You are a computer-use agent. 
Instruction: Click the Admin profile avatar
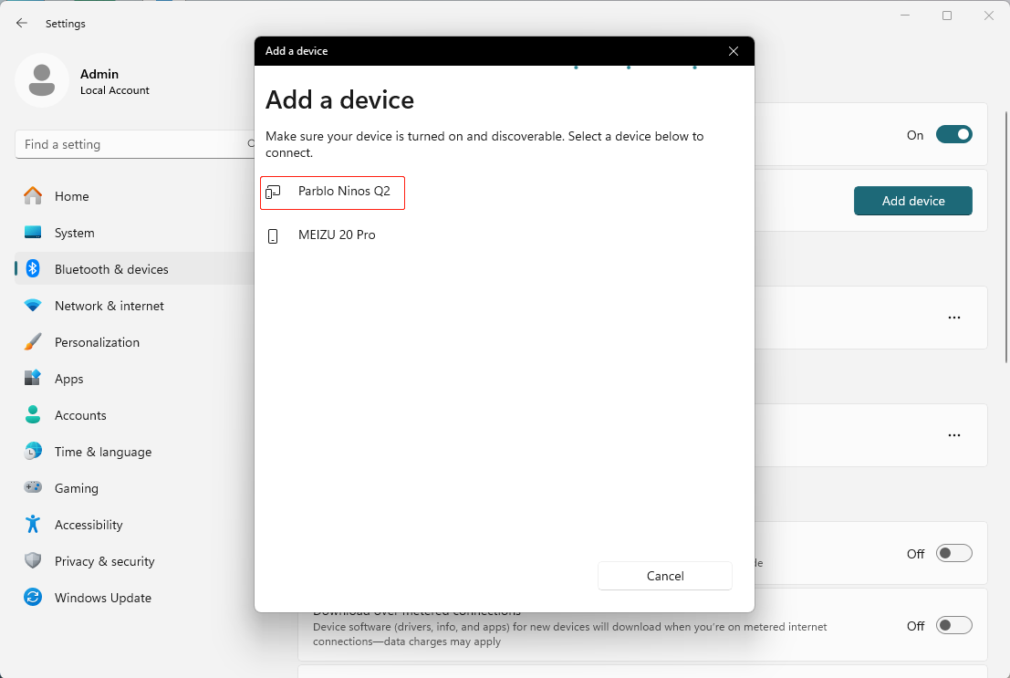(42, 80)
